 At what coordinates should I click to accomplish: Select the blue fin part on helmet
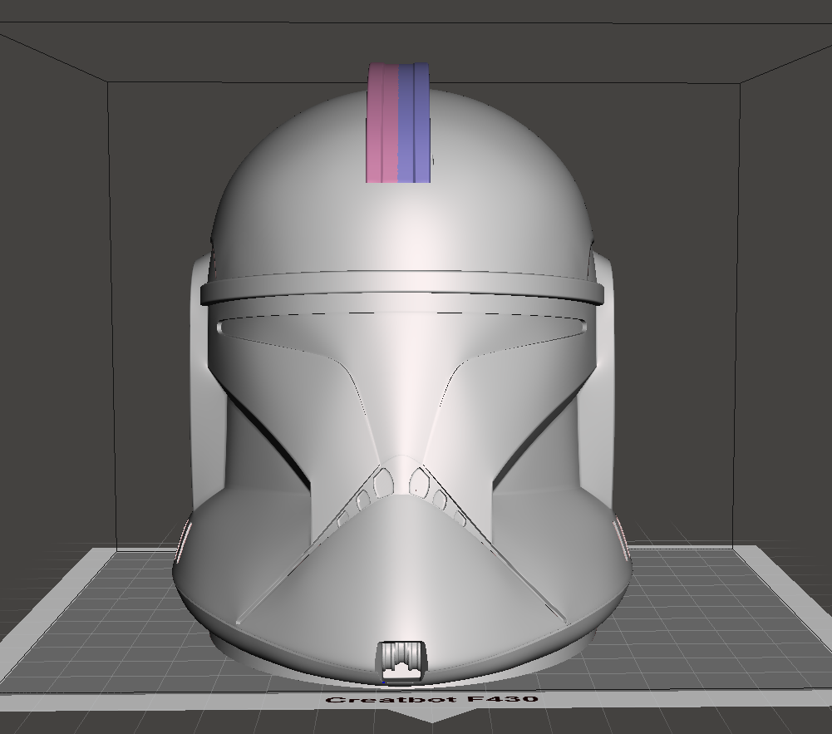click(415, 124)
